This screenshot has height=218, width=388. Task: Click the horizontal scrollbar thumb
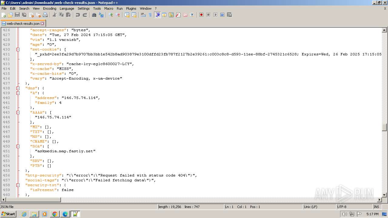[x=34, y=200]
